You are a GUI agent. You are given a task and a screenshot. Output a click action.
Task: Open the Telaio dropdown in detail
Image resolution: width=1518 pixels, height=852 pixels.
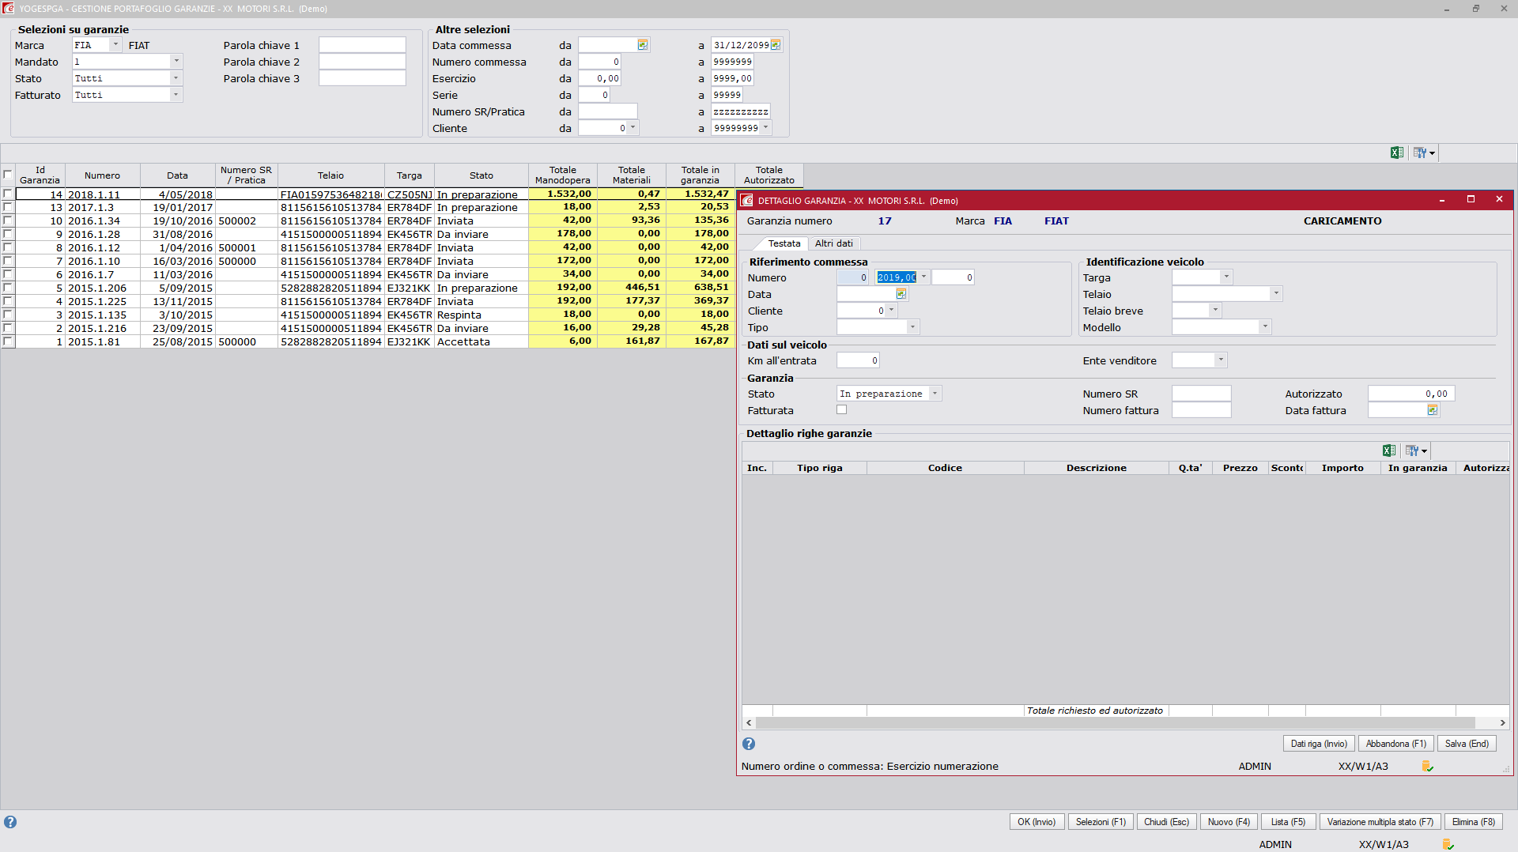click(1276, 293)
